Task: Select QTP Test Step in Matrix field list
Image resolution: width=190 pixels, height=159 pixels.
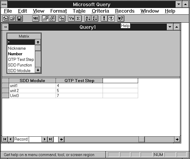Action: tap(21, 60)
